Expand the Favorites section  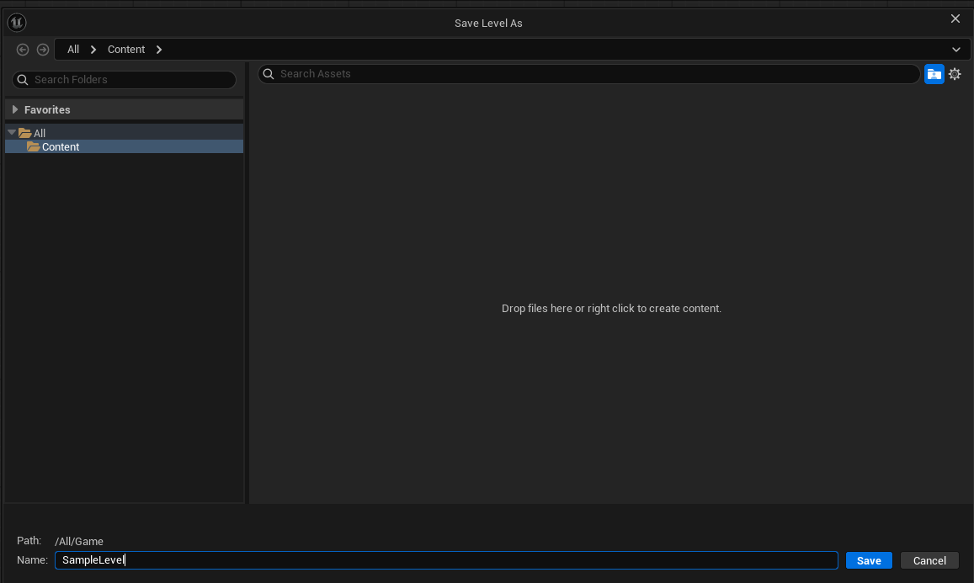pyautogui.click(x=15, y=109)
